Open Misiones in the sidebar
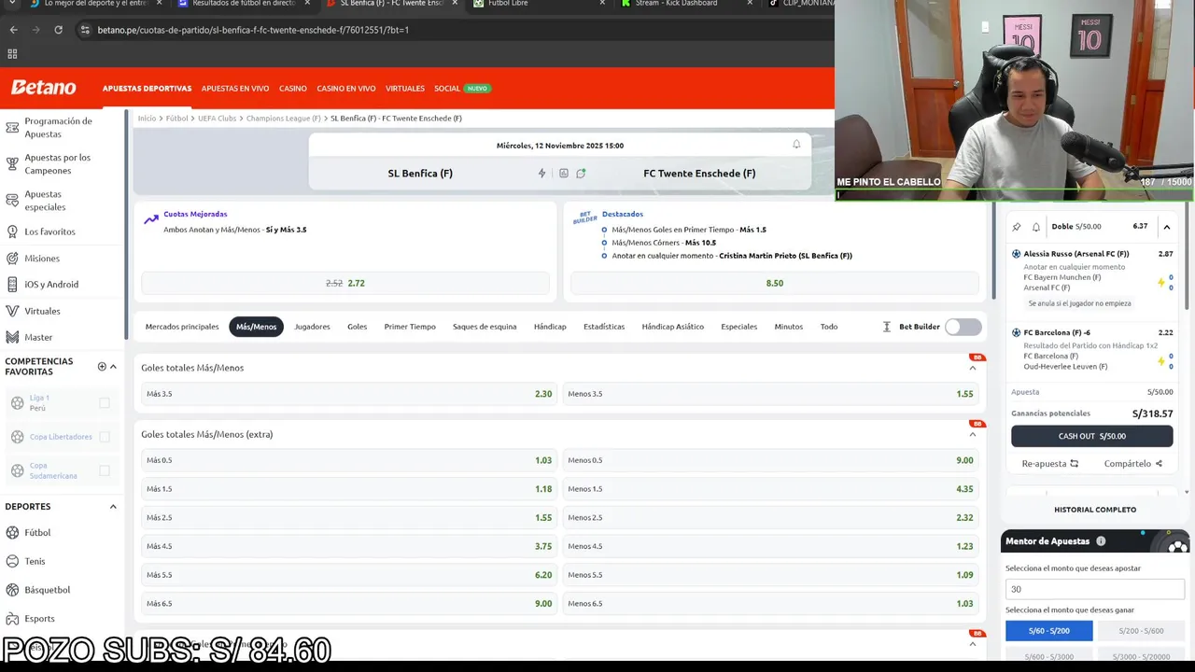Screen dimensions: 1195x672 (x=41, y=259)
